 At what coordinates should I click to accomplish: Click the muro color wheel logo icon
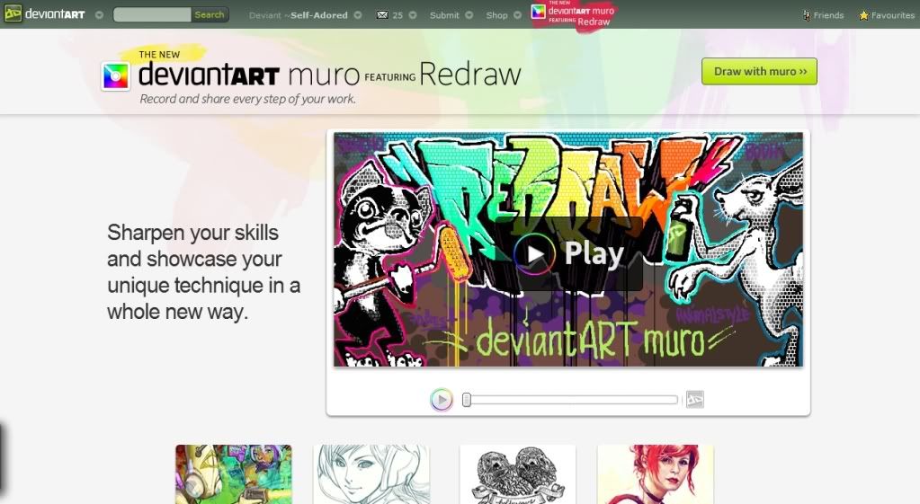116,76
